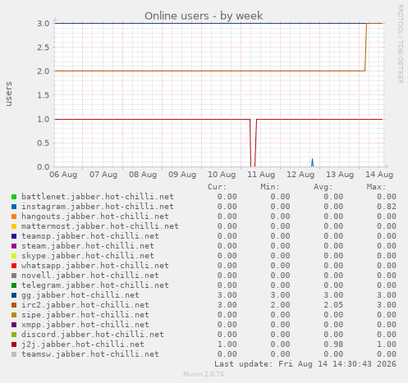The width and height of the screenshot is (408, 383).
Task: Click the steam purple legend swatch
Action: (x=14, y=246)
